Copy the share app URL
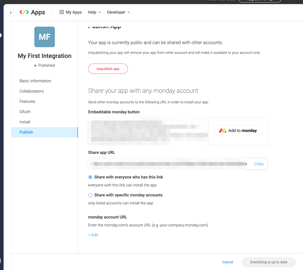Viewport: 303px width, 270px height. [259, 164]
